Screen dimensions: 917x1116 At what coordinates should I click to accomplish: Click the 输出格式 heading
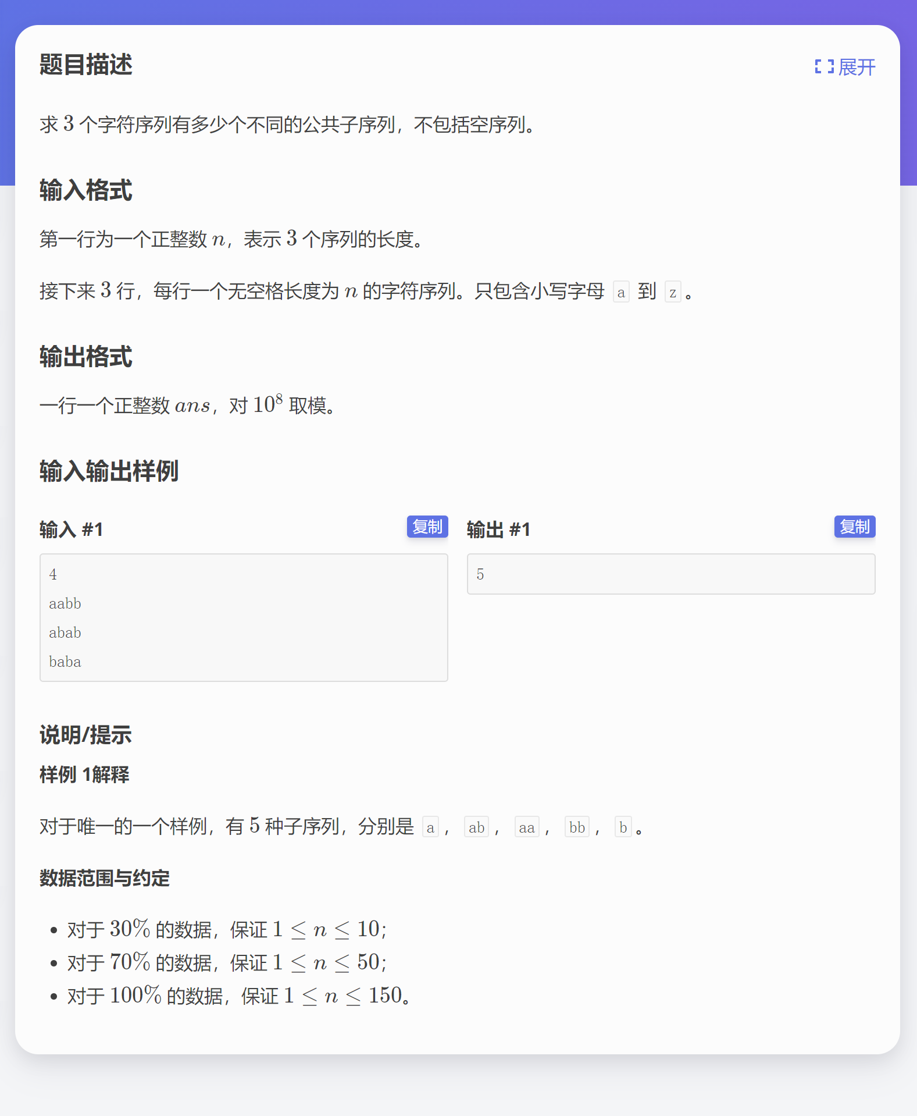86,357
